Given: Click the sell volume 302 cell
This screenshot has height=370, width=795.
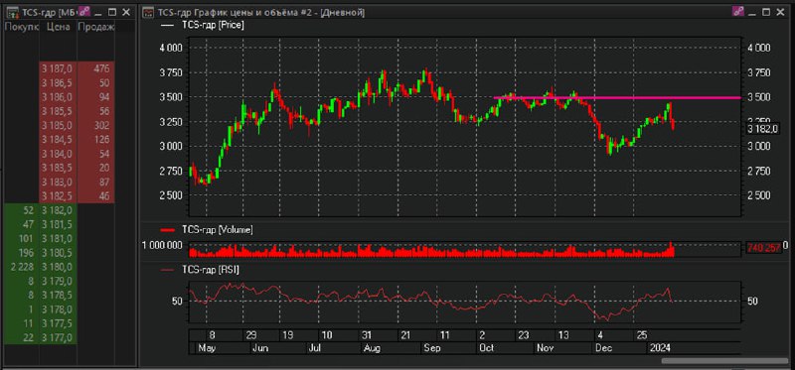Looking at the screenshot, I should 95,126.
